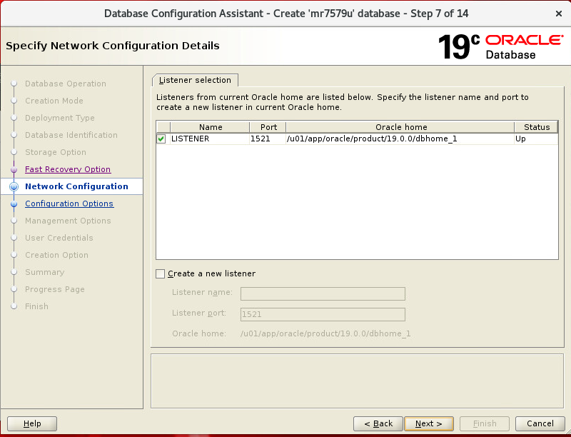The height and width of the screenshot is (437, 571).
Task: Select the /u01/app/oracle/product/19.0.0/dbhome_1 table cell
Action: click(x=400, y=139)
